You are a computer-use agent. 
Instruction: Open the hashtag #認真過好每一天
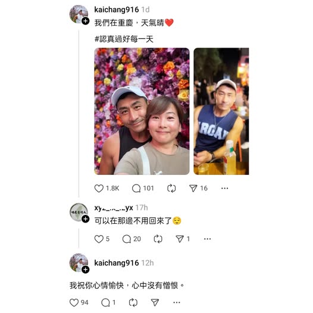click(124, 39)
